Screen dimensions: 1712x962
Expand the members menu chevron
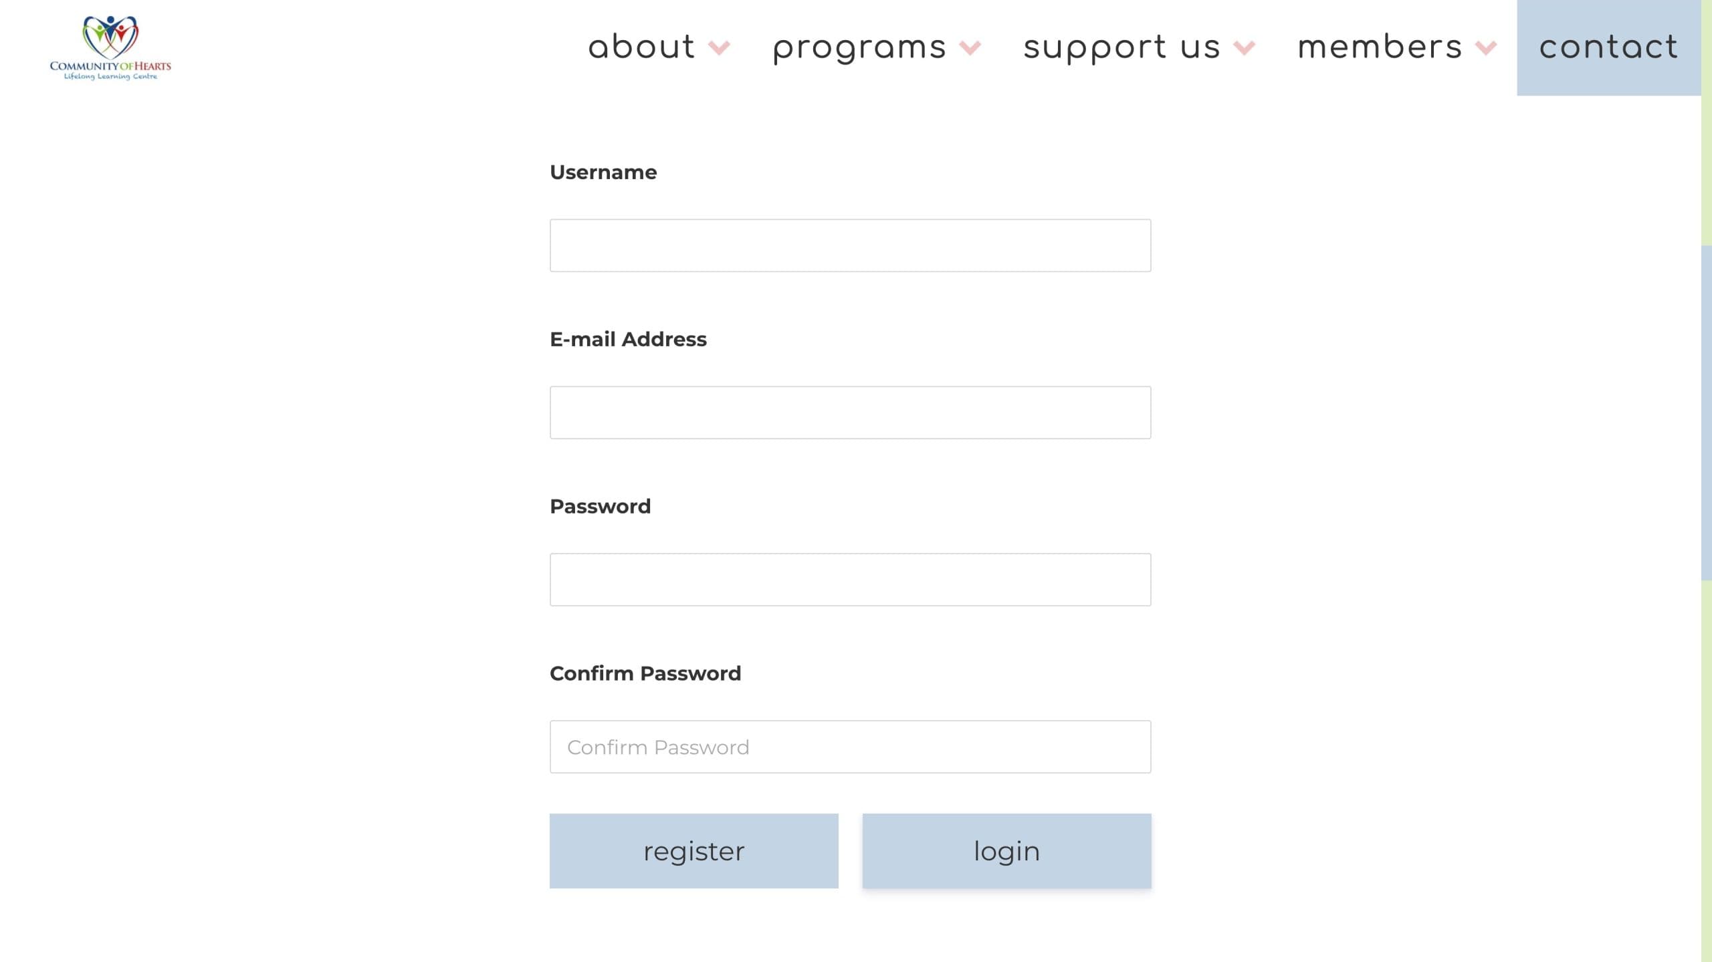(1485, 48)
